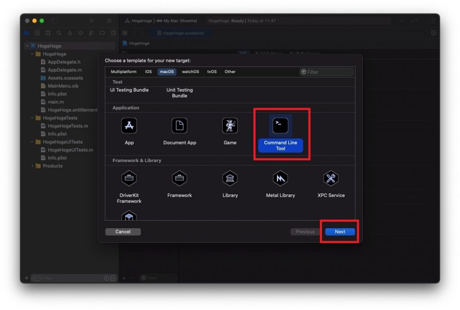Select Unit Testing Bundle template

pos(180,93)
